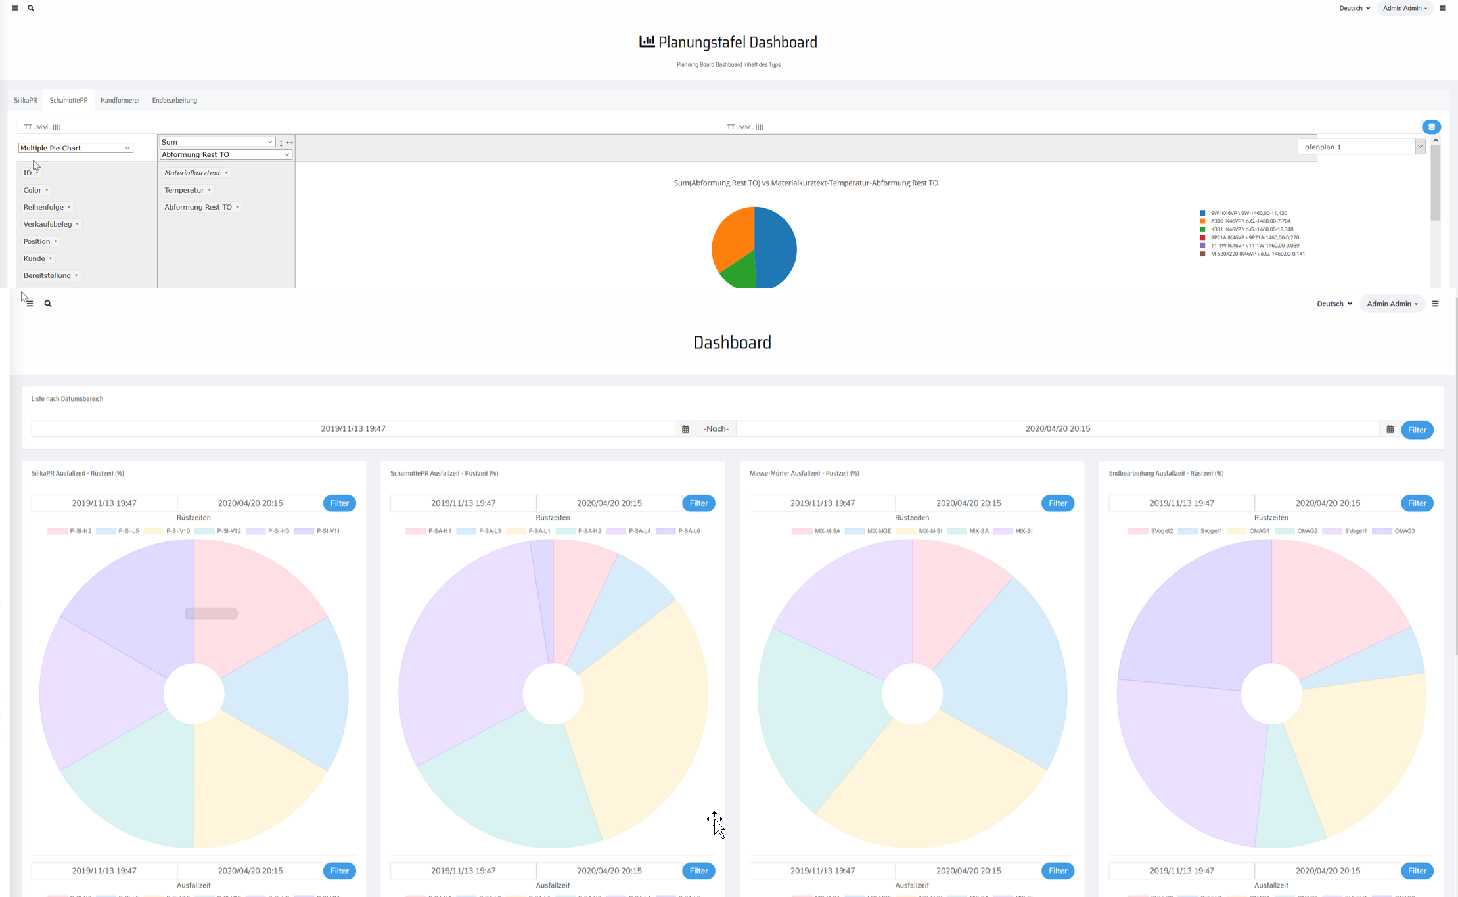Click Filter button in Masse-Mörter Rüstzeit panel
Screen dimensions: 1458x897
point(1057,503)
